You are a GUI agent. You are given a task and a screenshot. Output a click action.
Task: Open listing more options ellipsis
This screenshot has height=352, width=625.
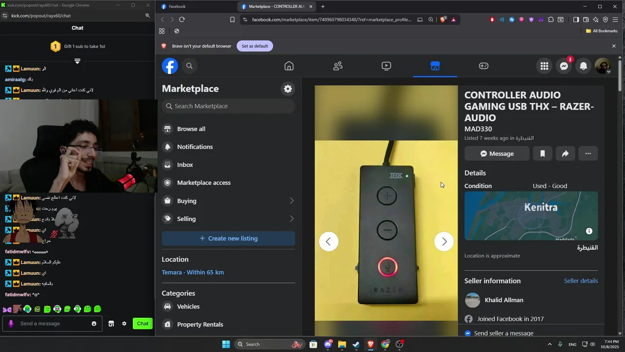click(x=588, y=154)
